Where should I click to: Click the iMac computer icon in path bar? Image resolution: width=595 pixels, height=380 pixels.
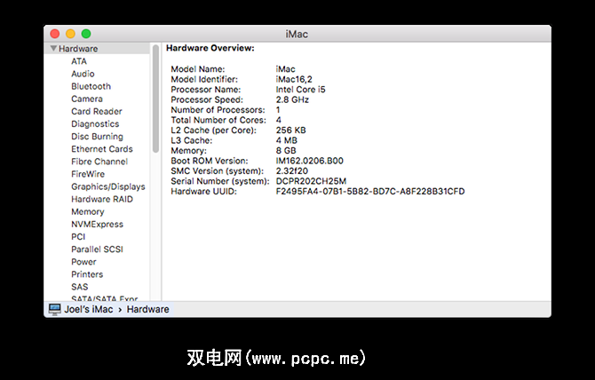pyautogui.click(x=55, y=309)
